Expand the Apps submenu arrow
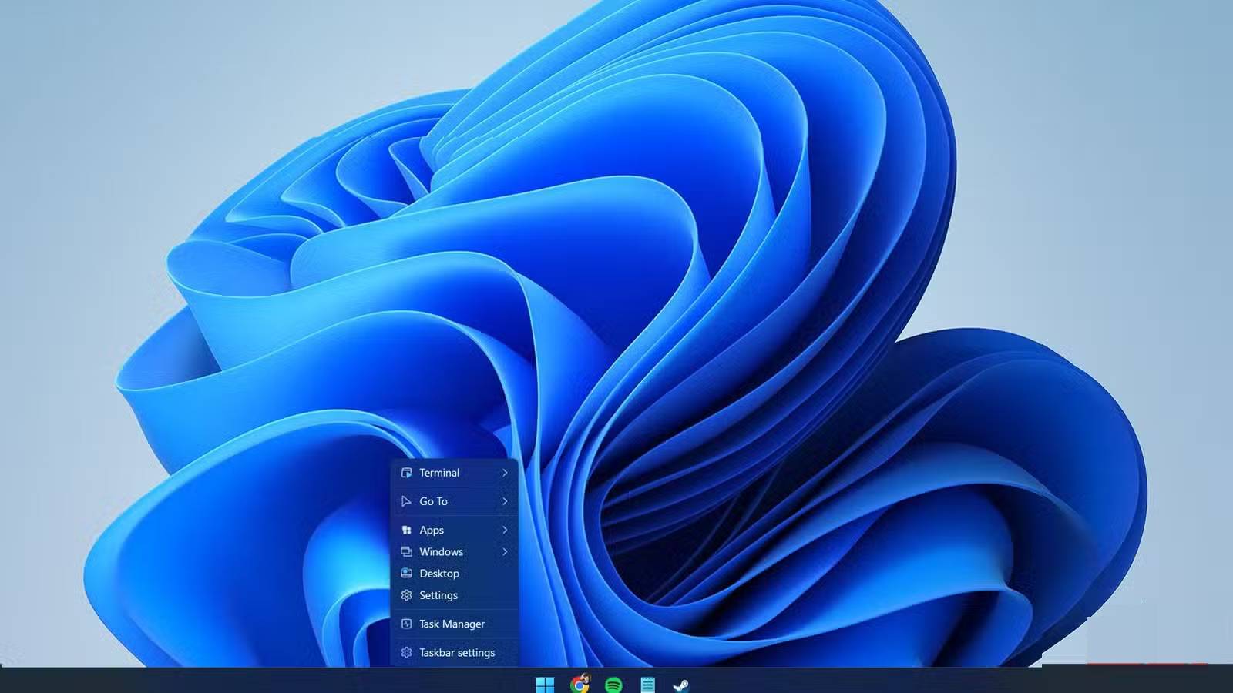1233x693 pixels. pos(505,530)
